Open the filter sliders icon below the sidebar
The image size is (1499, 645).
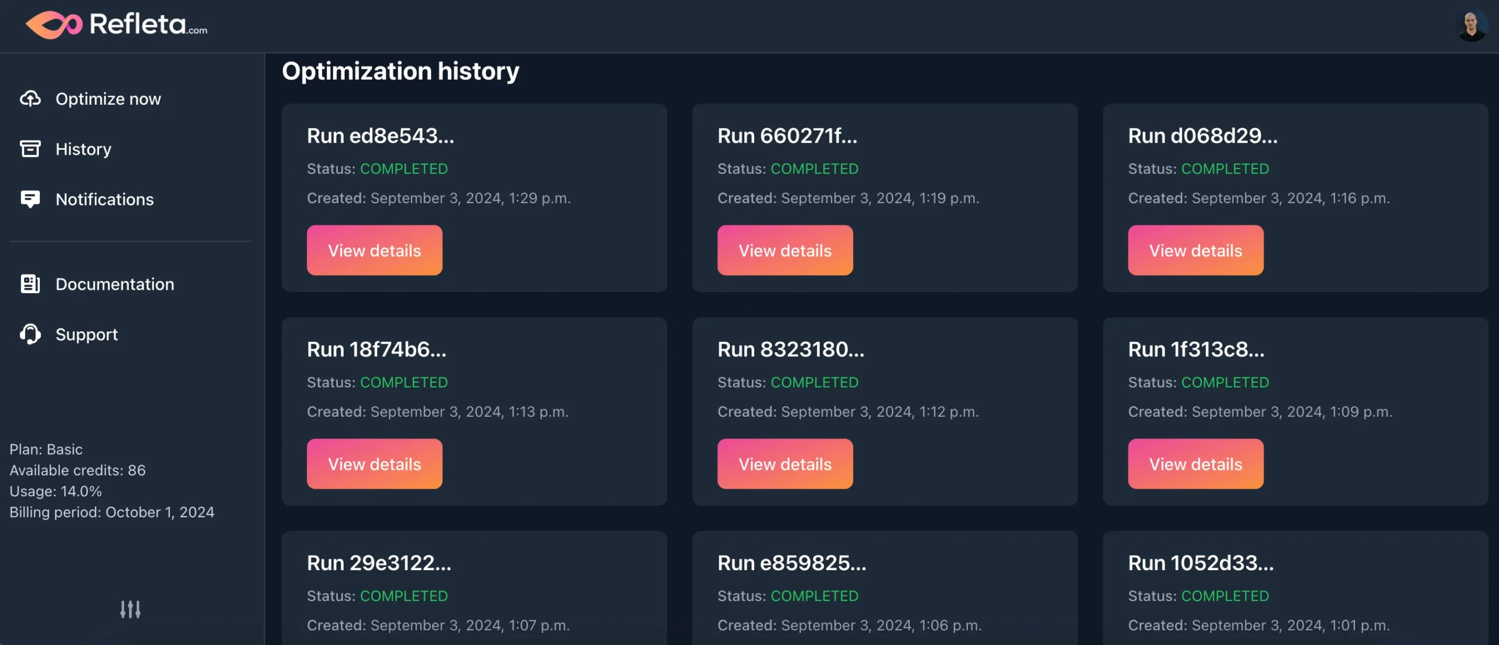(130, 609)
